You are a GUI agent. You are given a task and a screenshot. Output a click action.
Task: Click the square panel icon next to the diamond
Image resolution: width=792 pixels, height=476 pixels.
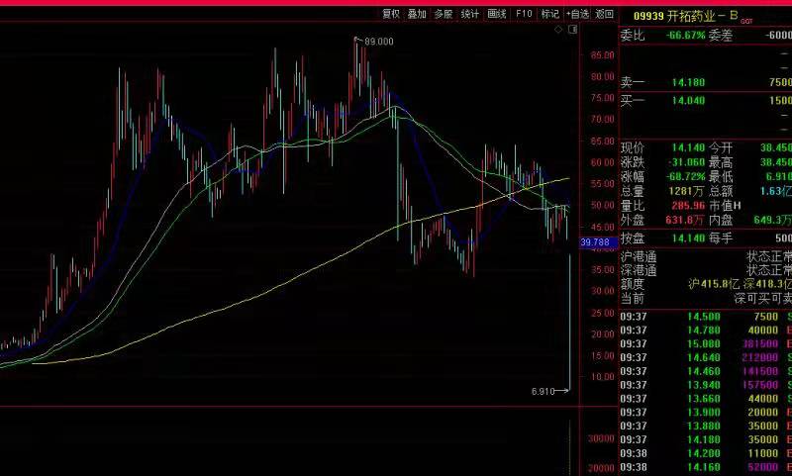(573, 30)
